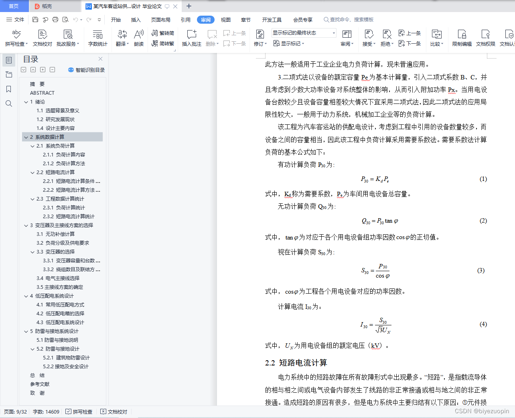Open the outline panel icon in sidebar
Screen dimensions: 515x418
(x=9, y=60)
